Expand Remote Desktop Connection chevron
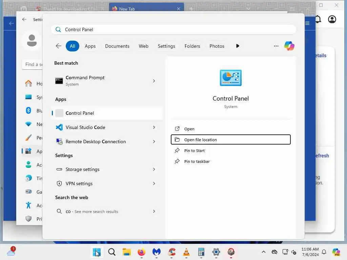This screenshot has width=347, height=260. pyautogui.click(x=154, y=142)
